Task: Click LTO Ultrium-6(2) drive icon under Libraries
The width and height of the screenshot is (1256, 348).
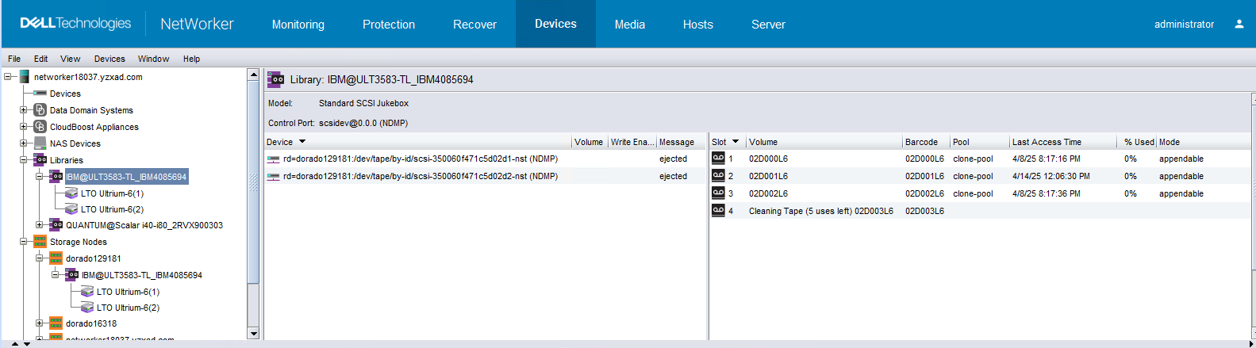Action: click(x=71, y=209)
